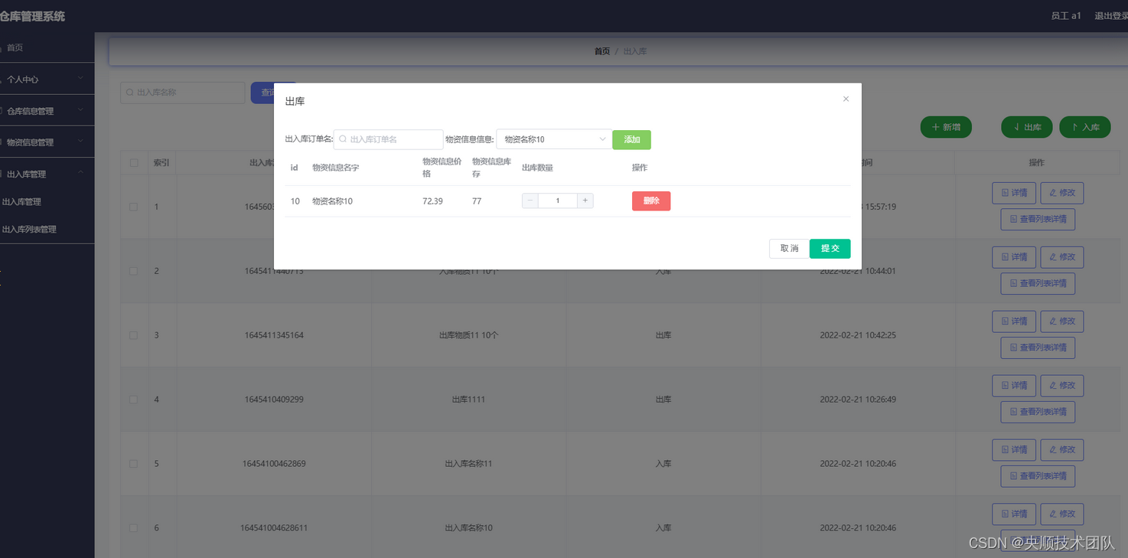Click 查看列表详情 for row 2
This screenshot has width=1128, height=558.
[1038, 284]
